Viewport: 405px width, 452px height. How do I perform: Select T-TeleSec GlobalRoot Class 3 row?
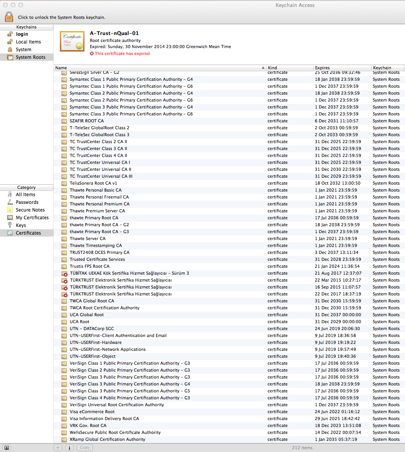click(229, 135)
